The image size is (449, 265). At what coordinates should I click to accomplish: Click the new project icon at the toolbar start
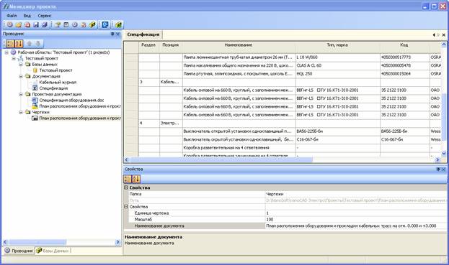point(10,25)
